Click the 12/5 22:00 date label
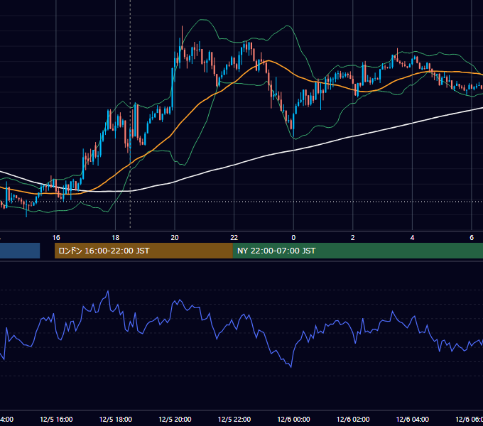This screenshot has height=426, width=483. (x=234, y=419)
